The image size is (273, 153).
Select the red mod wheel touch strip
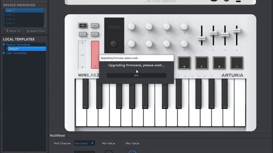95,55
